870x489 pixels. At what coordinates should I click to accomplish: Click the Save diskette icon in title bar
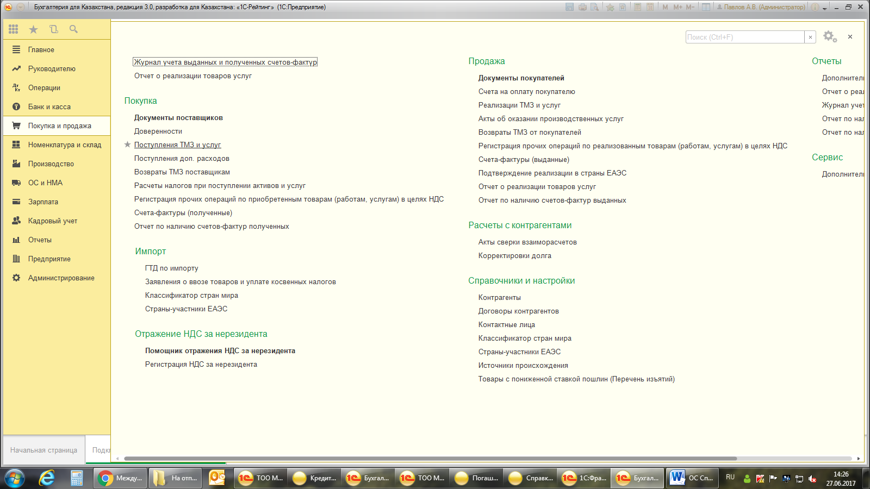point(569,7)
